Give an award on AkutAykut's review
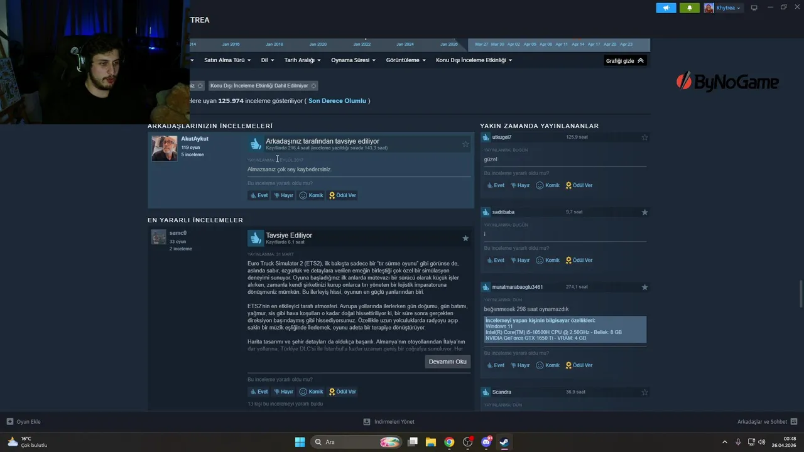 (x=342, y=195)
